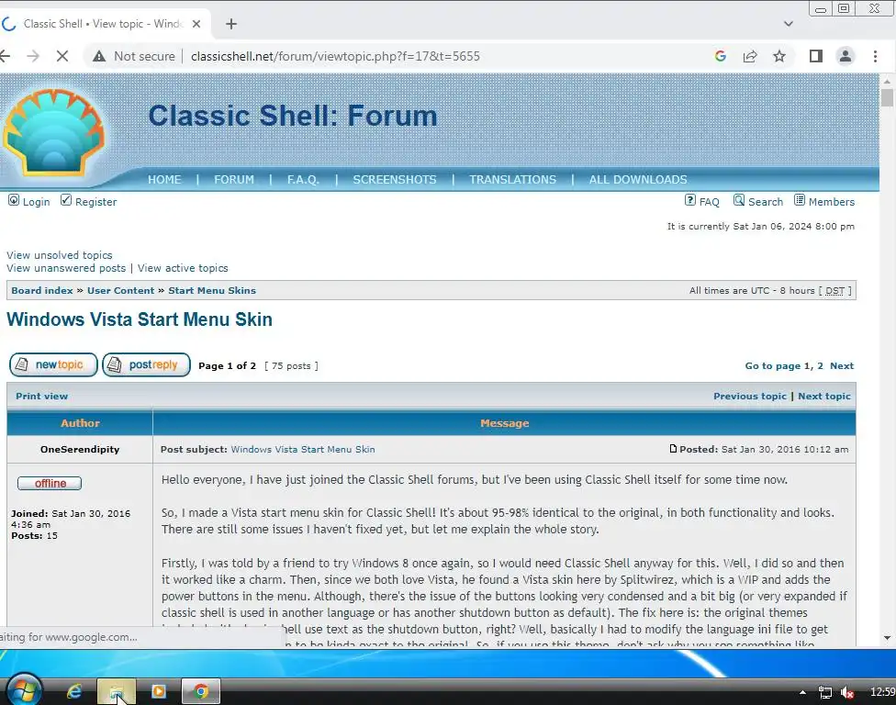Image resolution: width=896 pixels, height=705 pixels.
Task: Open Not secure site info warning
Action: click(x=134, y=56)
